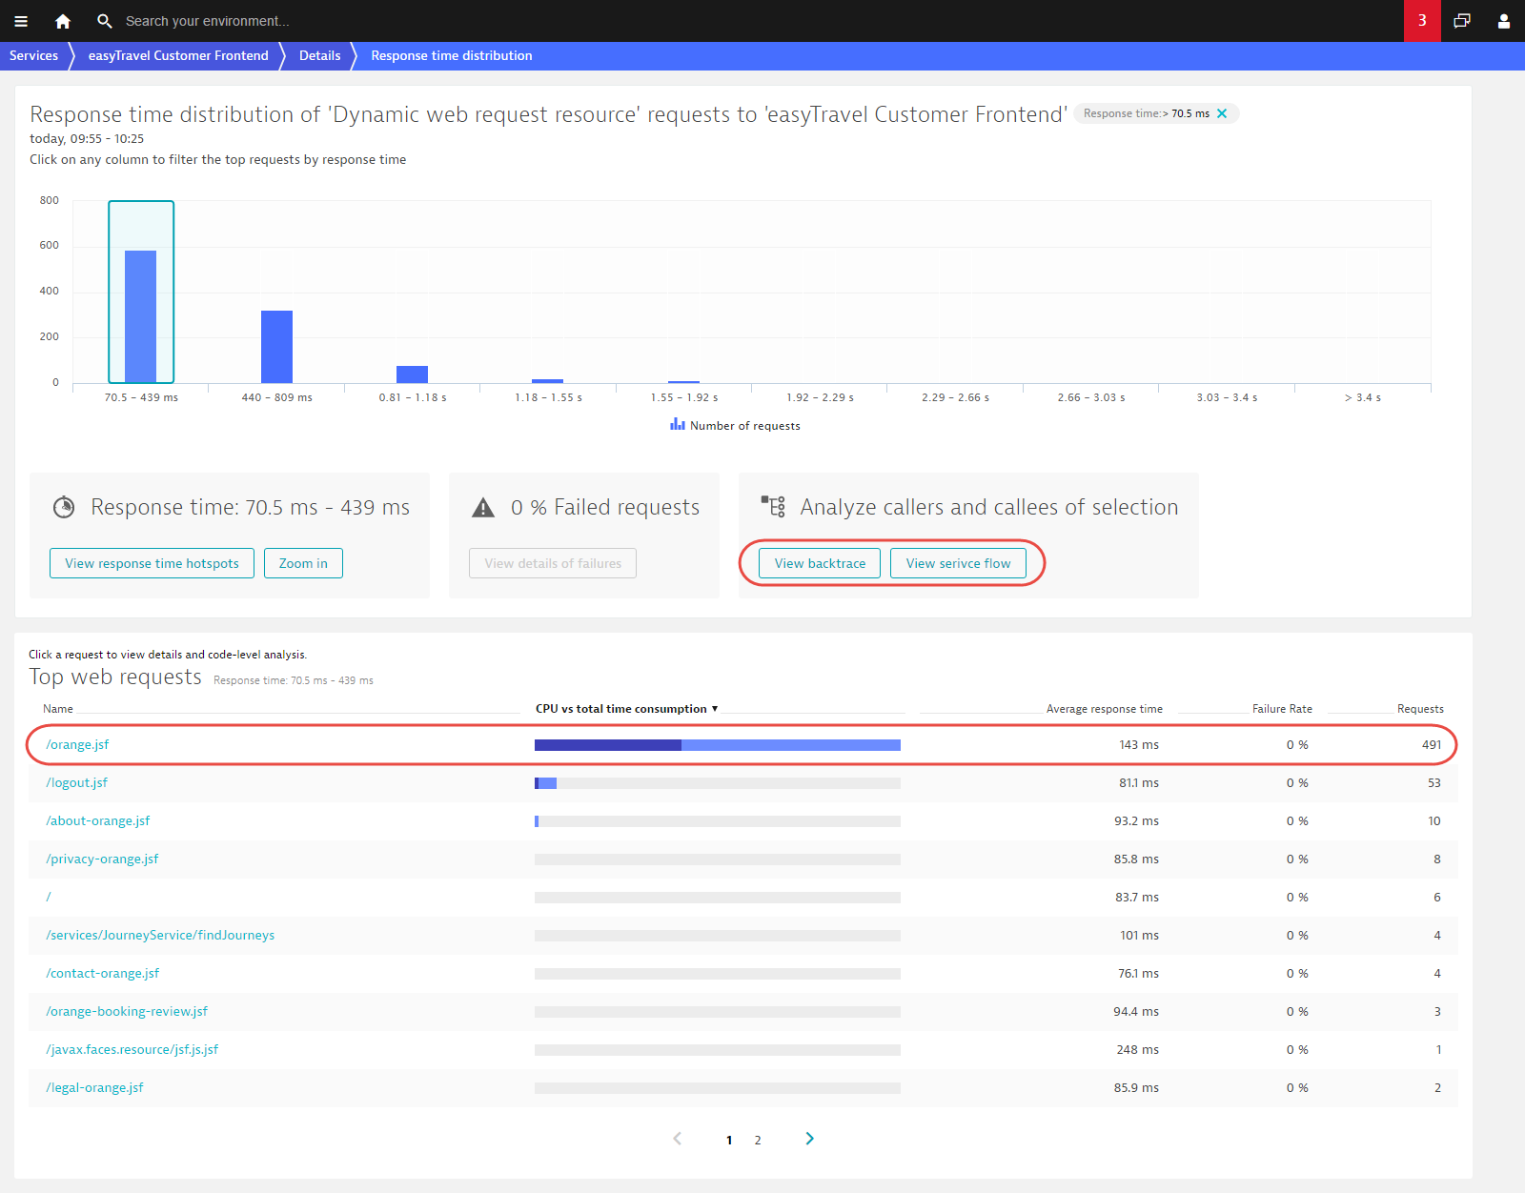The image size is (1525, 1193).
Task: Click the stopwatch response time icon
Action: click(64, 507)
